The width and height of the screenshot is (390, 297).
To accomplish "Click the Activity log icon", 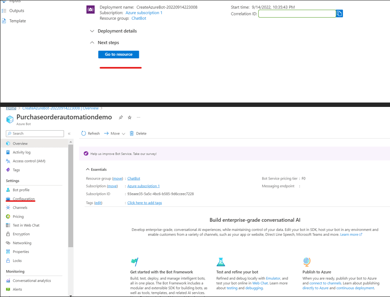I will (8, 152).
